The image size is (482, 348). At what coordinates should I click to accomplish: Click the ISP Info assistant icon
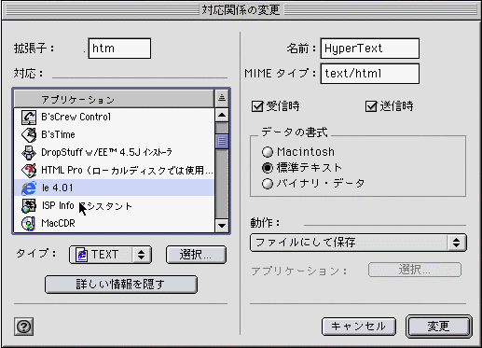(29, 205)
